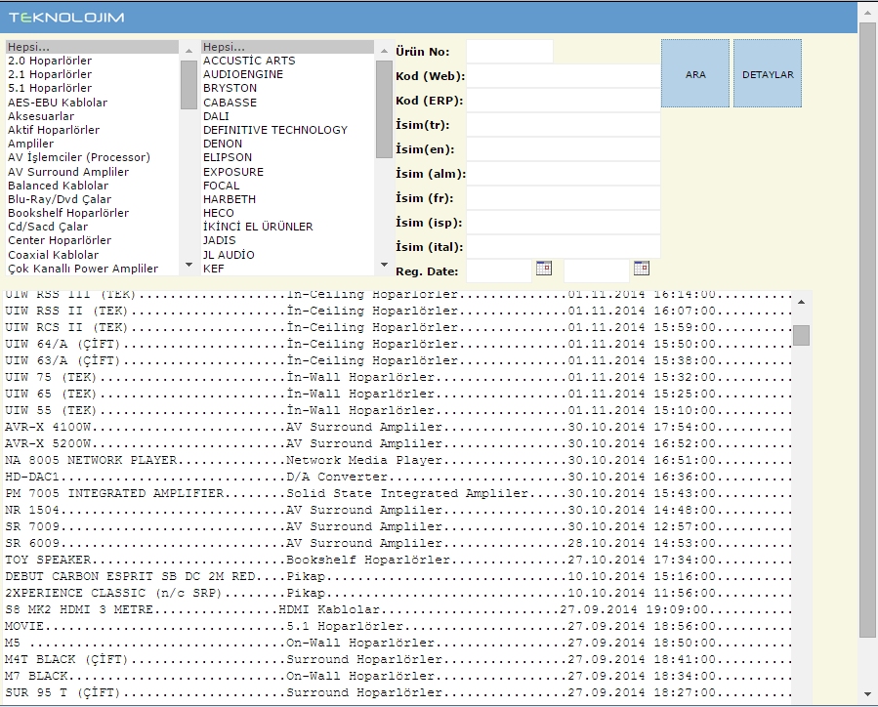Choose AES-EBU Kablolar category
This screenshot has width=878, height=707.
click(x=93, y=103)
